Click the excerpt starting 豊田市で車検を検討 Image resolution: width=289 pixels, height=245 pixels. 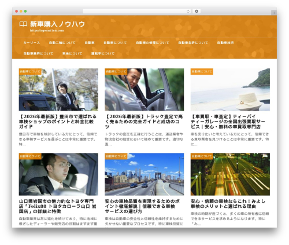tap(58, 139)
